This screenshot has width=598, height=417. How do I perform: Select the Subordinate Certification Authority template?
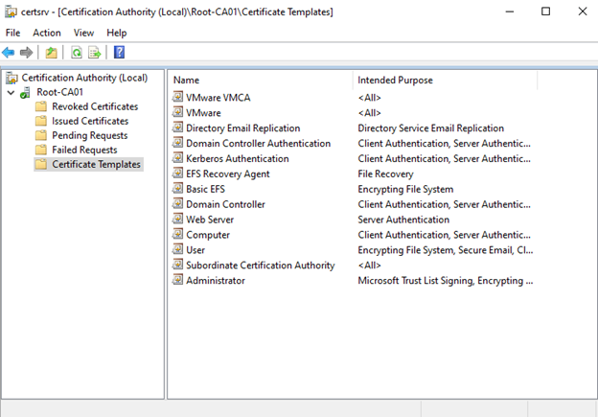[260, 266]
